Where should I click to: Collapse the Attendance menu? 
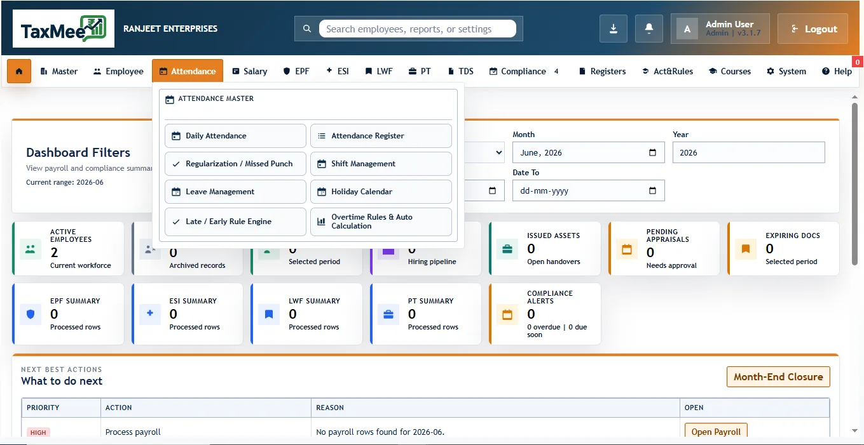188,71
